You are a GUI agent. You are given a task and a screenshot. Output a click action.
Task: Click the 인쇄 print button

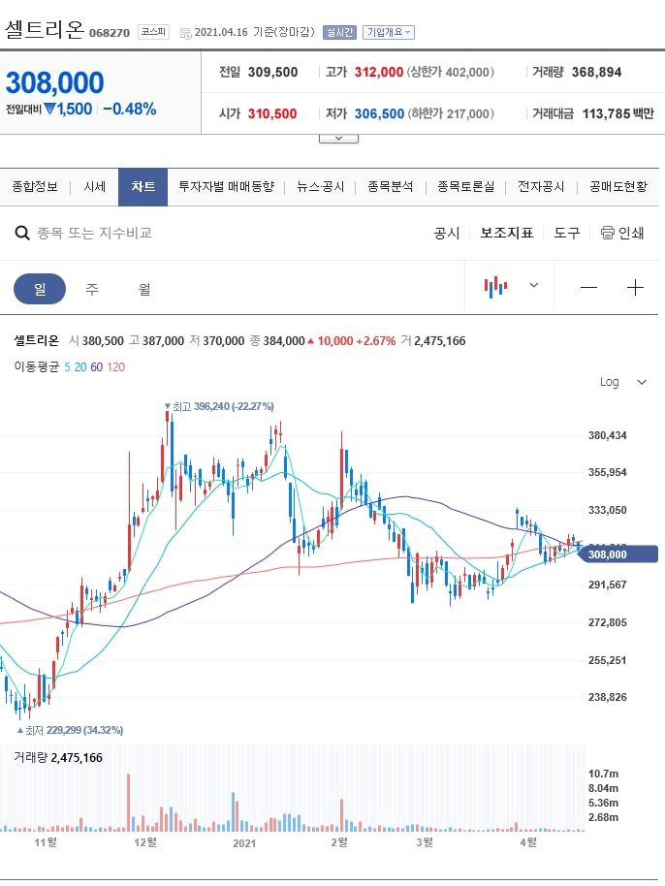[x=622, y=233]
